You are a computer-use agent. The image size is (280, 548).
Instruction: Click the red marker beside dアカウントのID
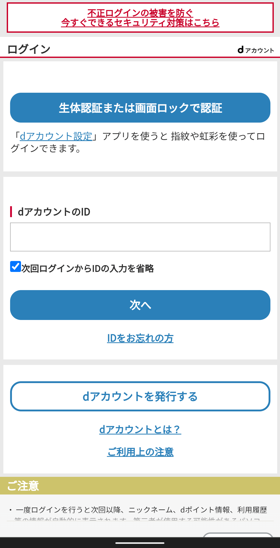pyautogui.click(x=11, y=212)
